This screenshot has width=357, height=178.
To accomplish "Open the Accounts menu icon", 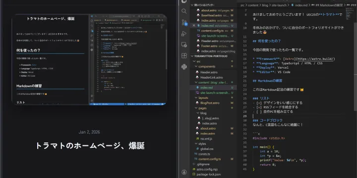I will [184, 172].
